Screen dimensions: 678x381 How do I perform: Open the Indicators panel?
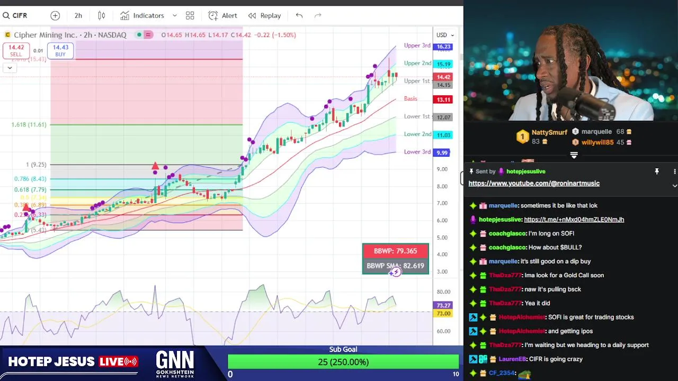(x=142, y=15)
